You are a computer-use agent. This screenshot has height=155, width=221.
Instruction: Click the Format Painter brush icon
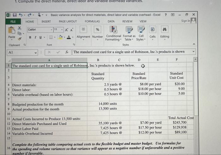pos(20,39)
